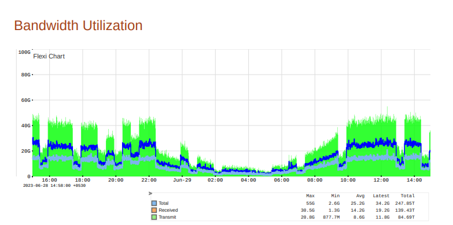Click the Total min value 2.6G
Screen dimensions: 453x225
(x=334, y=204)
